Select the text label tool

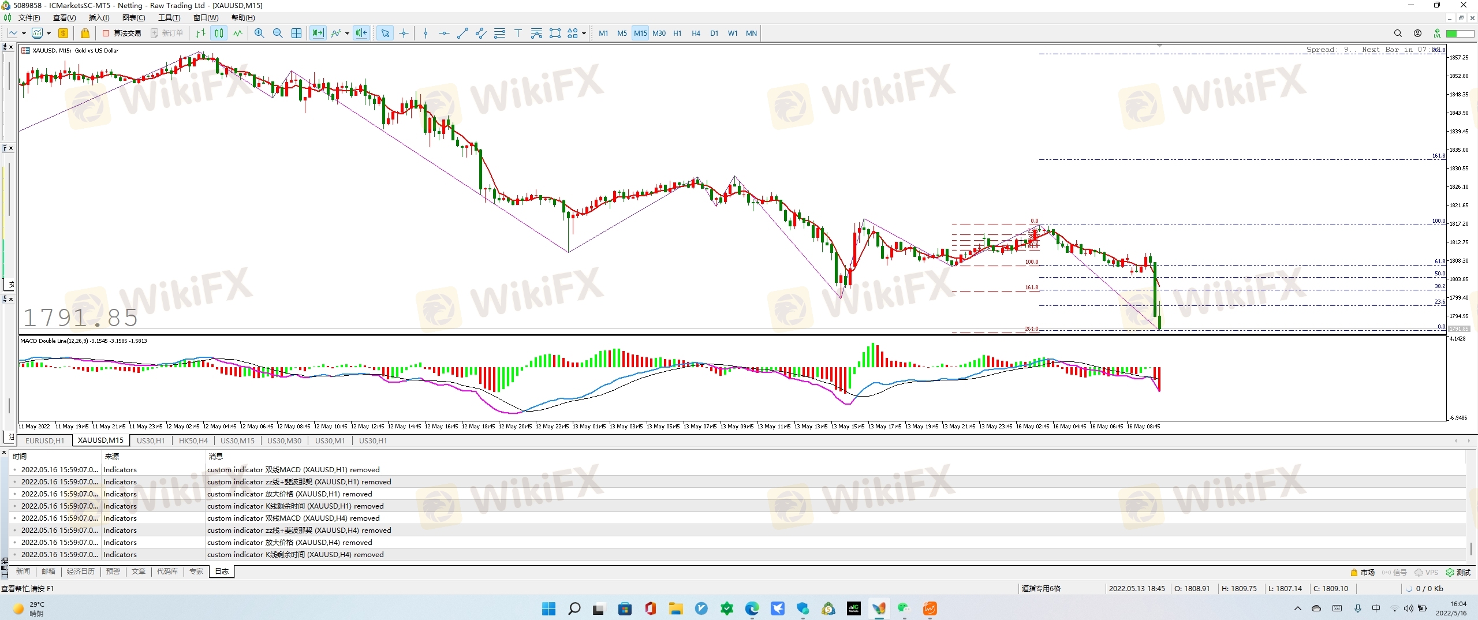pos(518,33)
